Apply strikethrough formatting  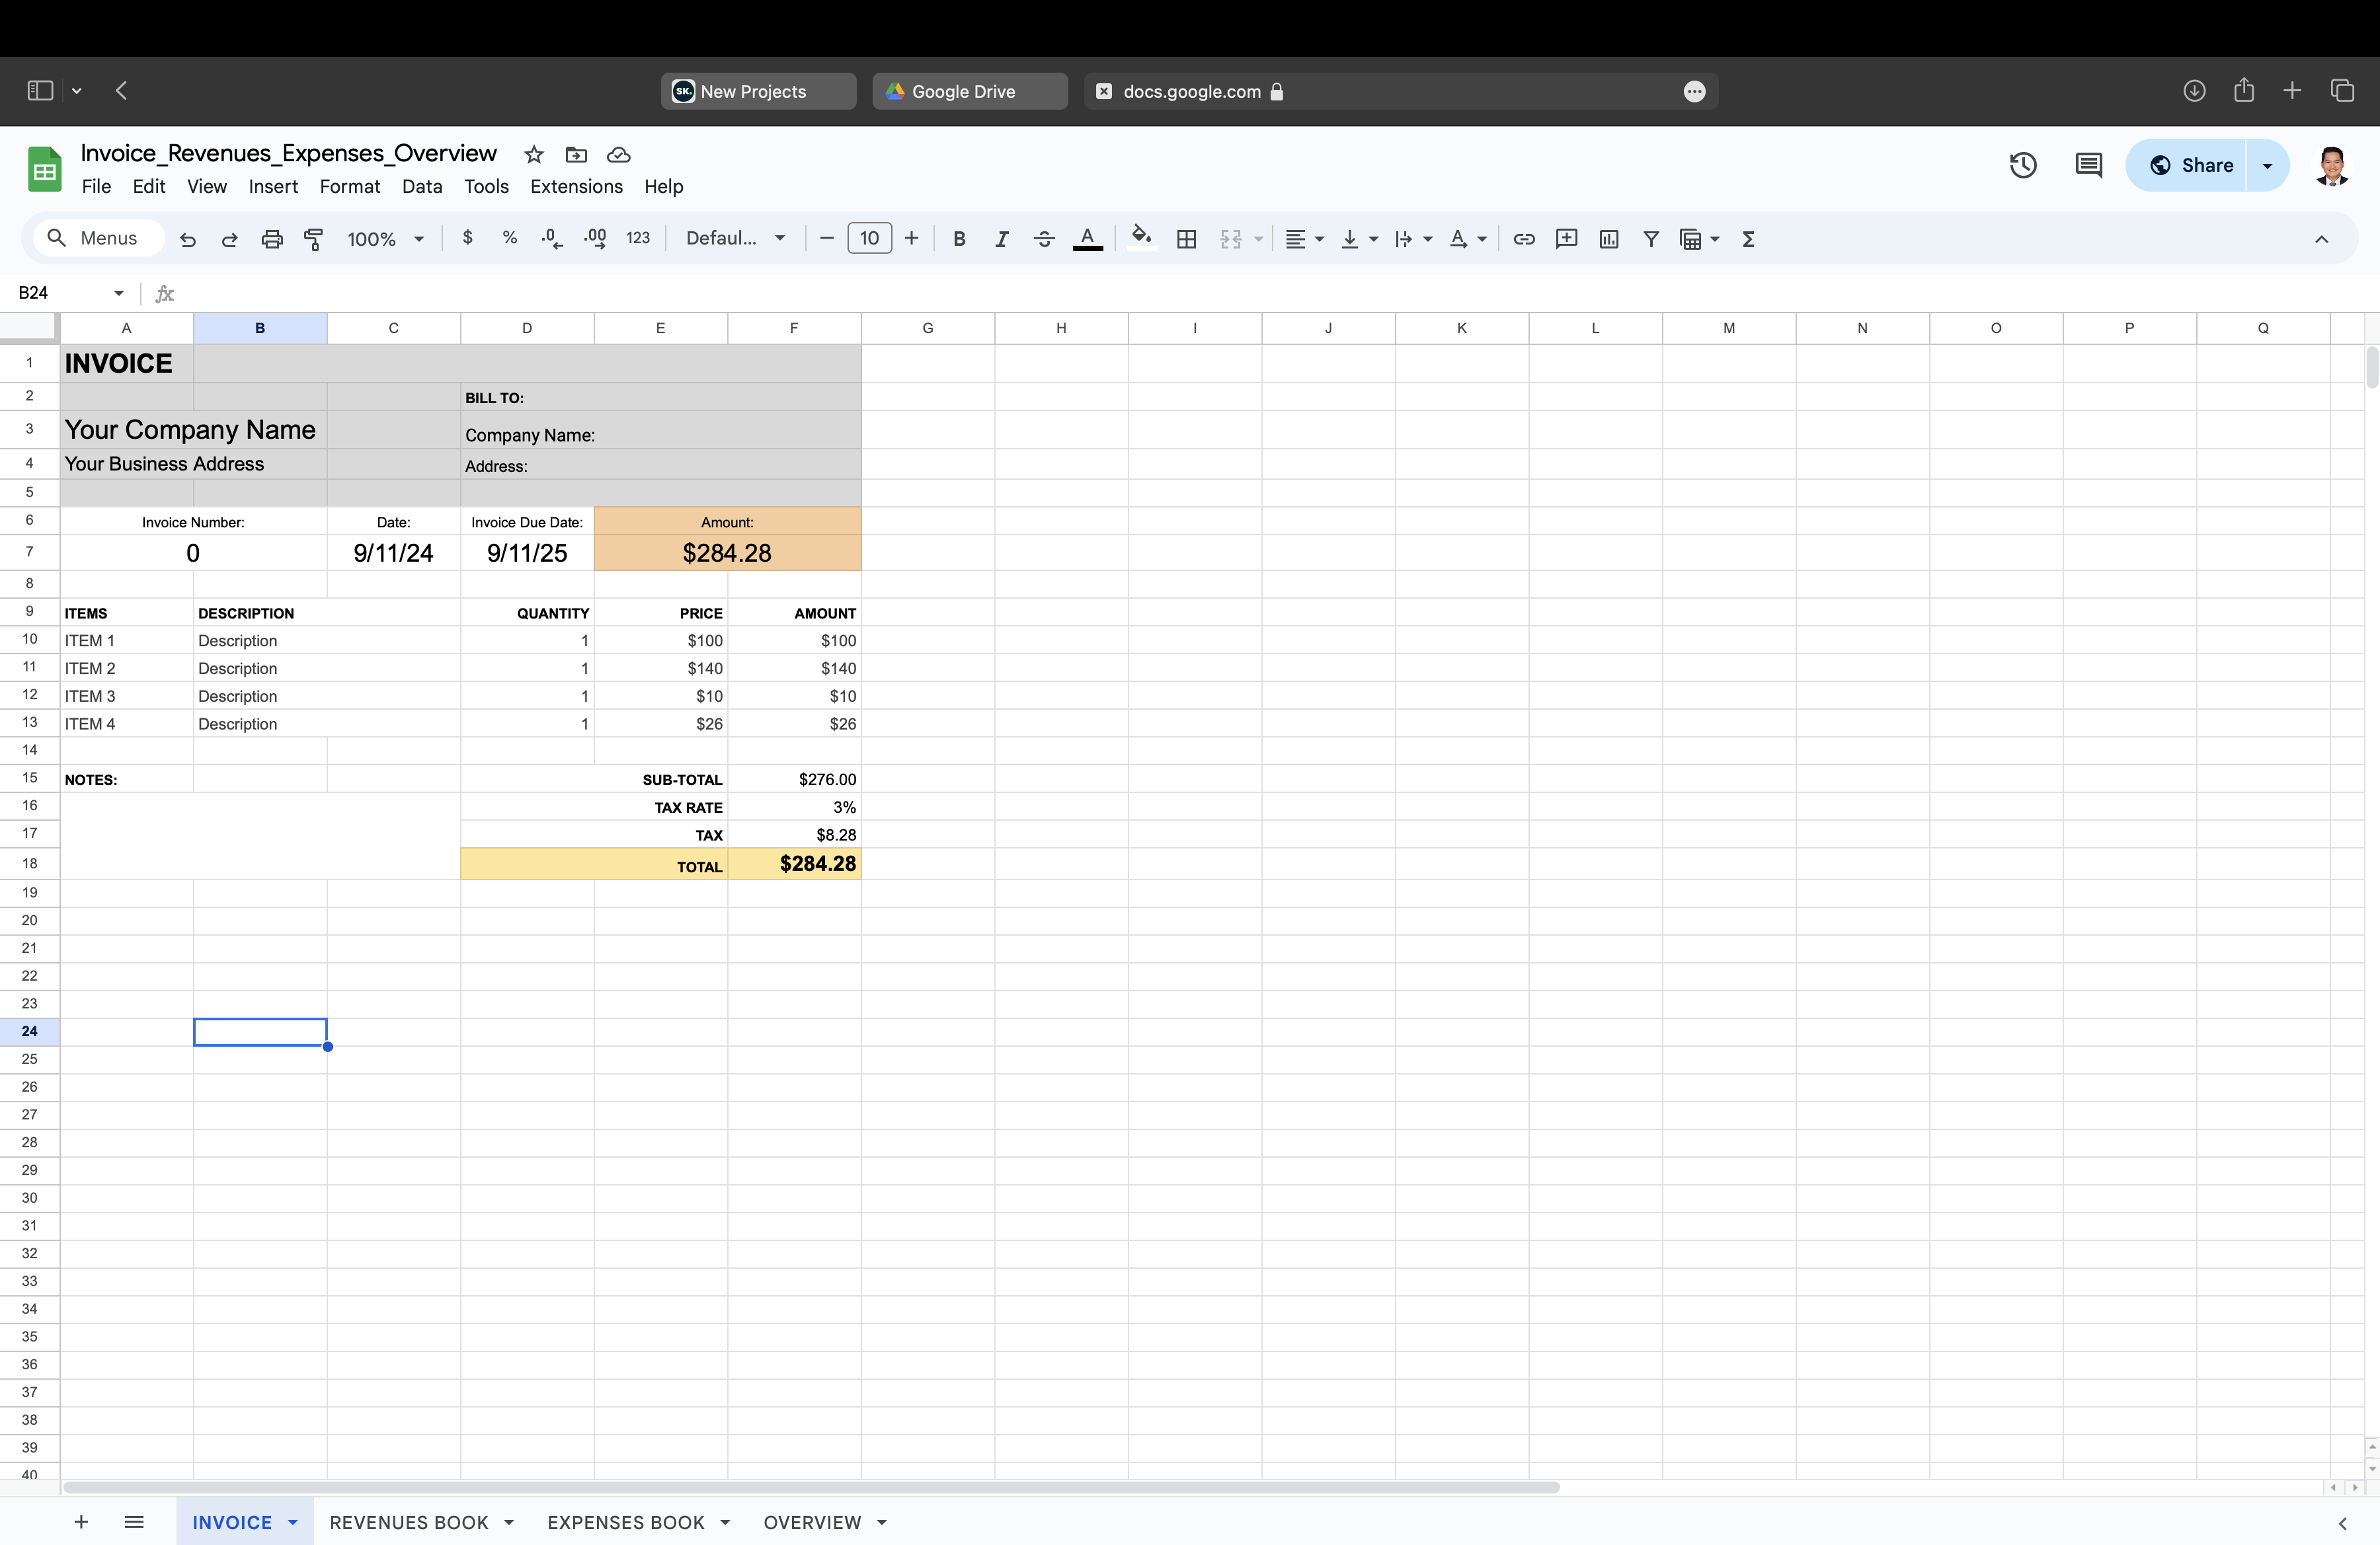click(1044, 239)
